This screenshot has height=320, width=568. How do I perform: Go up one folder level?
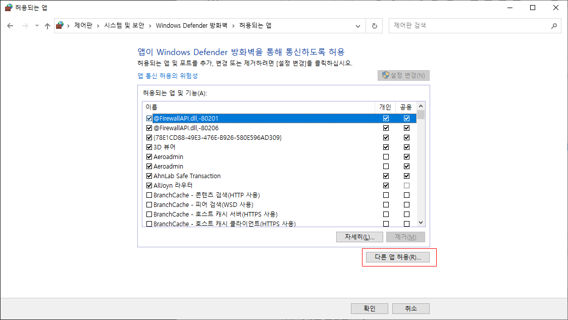(x=47, y=26)
